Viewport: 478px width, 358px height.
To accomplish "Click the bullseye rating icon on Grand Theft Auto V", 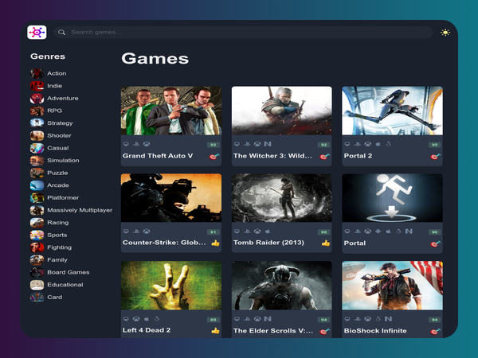I will point(214,157).
